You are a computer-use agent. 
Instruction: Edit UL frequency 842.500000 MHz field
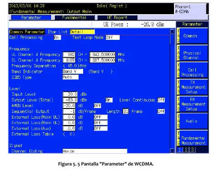[102, 54]
